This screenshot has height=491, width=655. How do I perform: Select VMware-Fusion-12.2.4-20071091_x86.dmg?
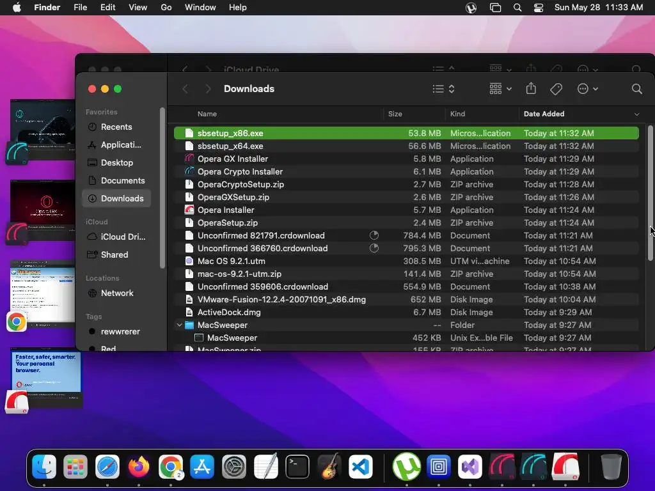tap(406, 299)
